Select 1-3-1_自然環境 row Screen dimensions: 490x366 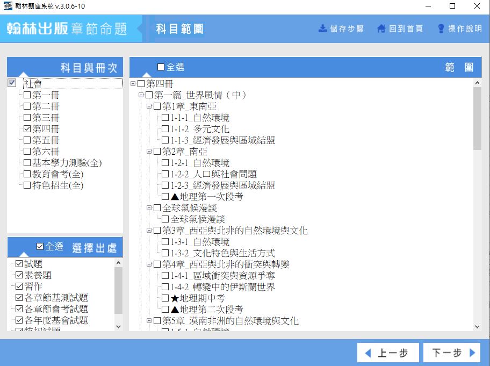tap(200, 242)
